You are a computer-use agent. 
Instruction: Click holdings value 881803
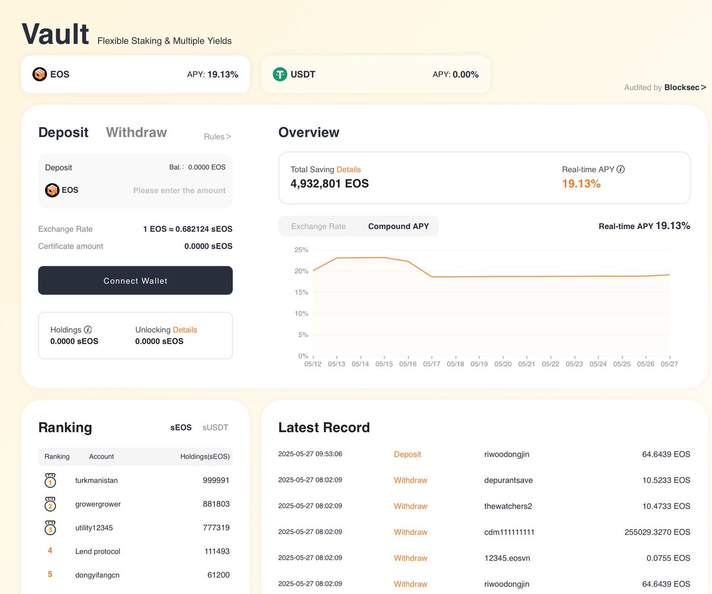pos(216,504)
